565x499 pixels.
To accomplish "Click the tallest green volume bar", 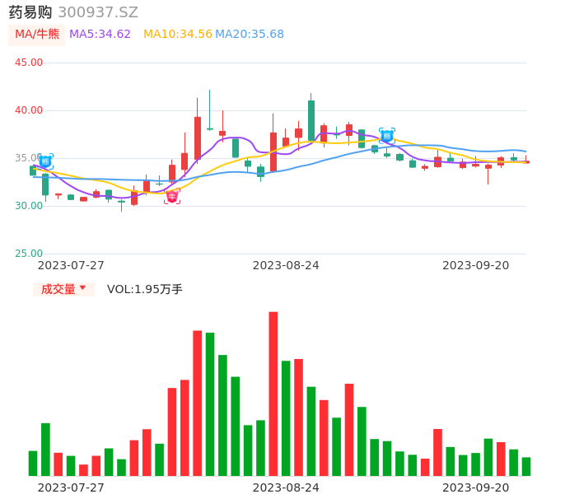I will pos(210,403).
